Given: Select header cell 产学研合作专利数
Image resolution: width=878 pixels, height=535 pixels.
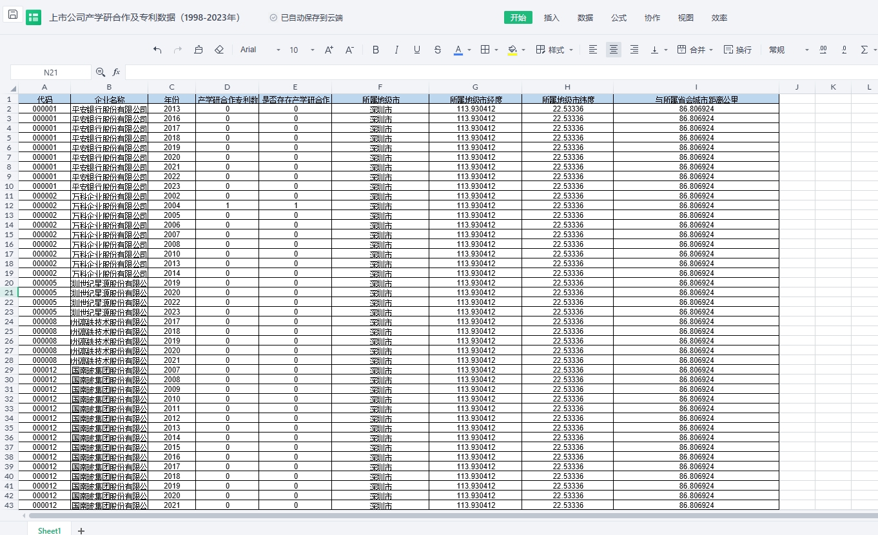Looking at the screenshot, I should (x=228, y=99).
